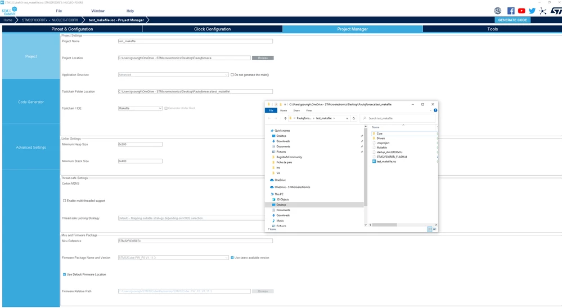
Task: Go forward in File Explorer
Action: point(276,118)
